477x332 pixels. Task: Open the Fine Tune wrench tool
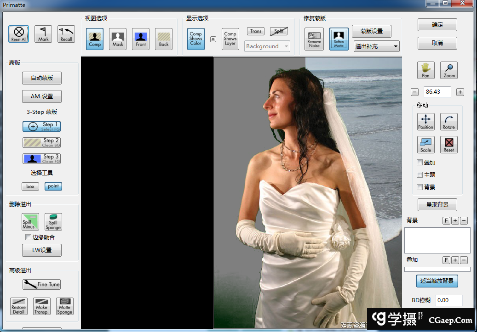(x=41, y=285)
